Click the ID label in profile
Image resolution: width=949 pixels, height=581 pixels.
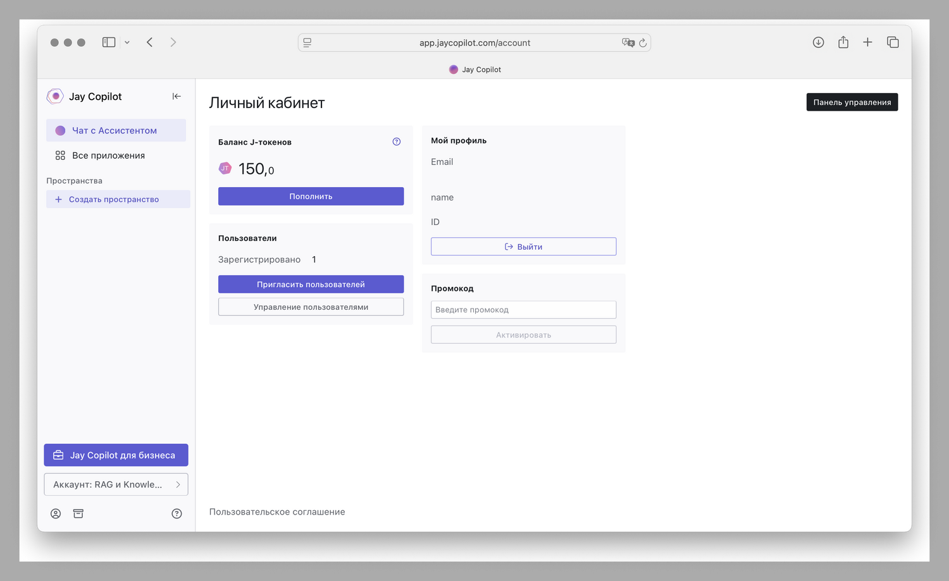coord(435,222)
